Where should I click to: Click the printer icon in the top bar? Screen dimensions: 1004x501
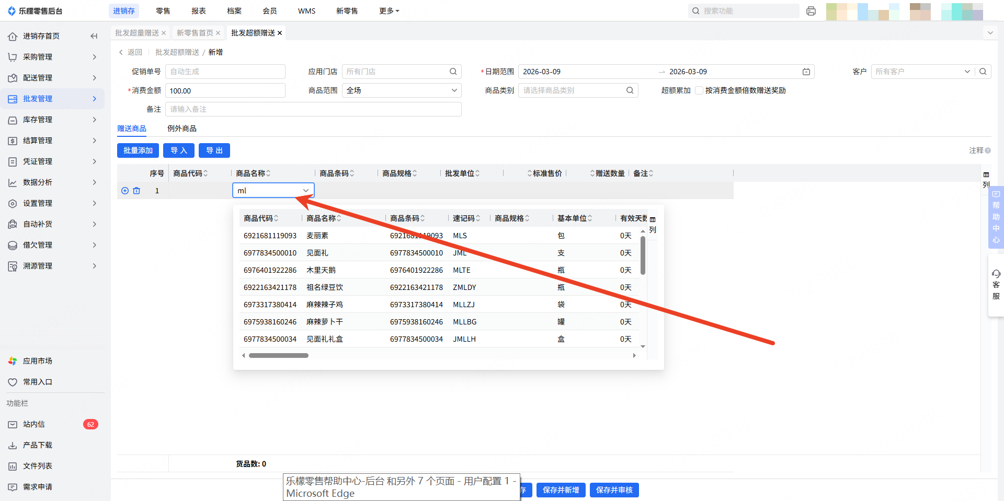(811, 11)
